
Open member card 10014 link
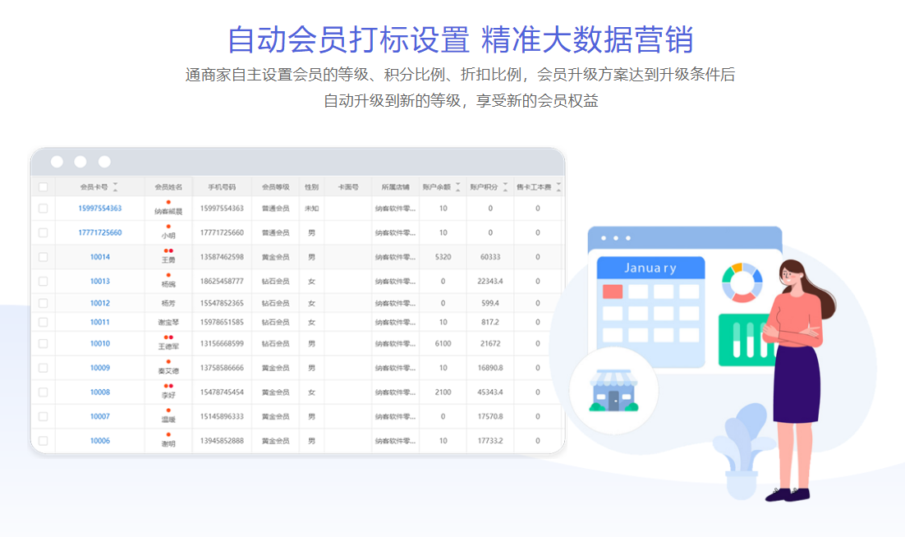pyautogui.click(x=100, y=257)
